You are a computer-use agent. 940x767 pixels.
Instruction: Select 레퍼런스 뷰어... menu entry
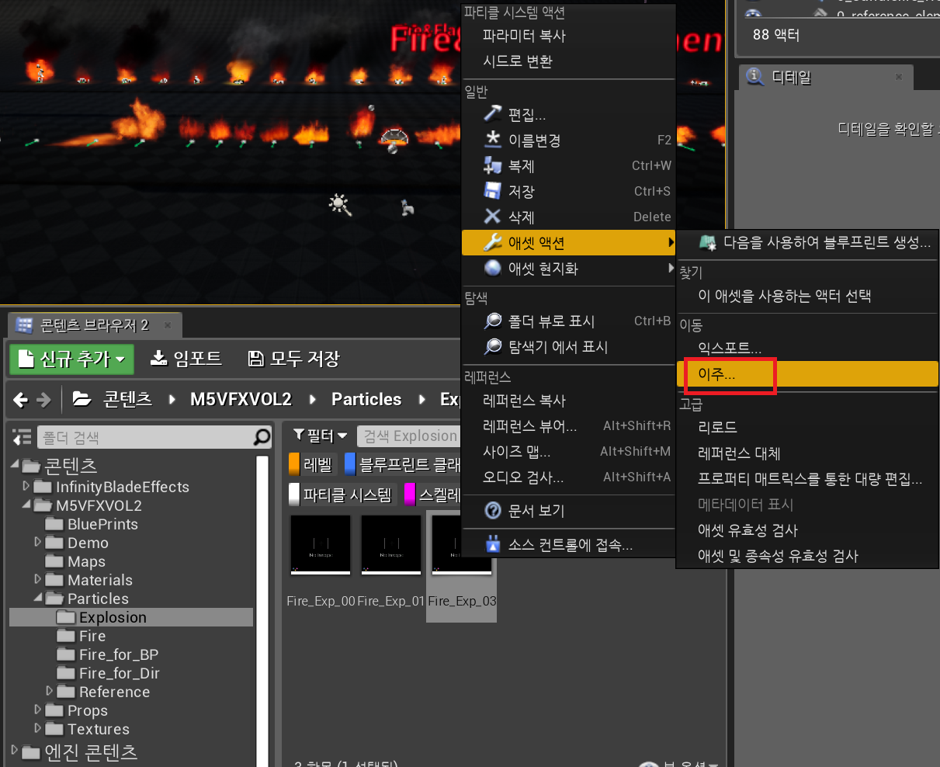point(568,426)
